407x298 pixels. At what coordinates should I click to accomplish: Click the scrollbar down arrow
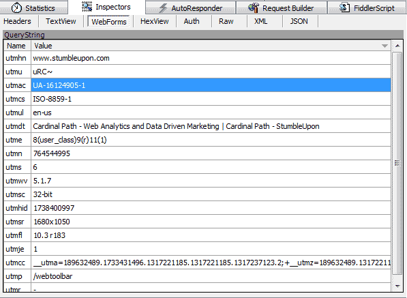[x=397, y=286]
